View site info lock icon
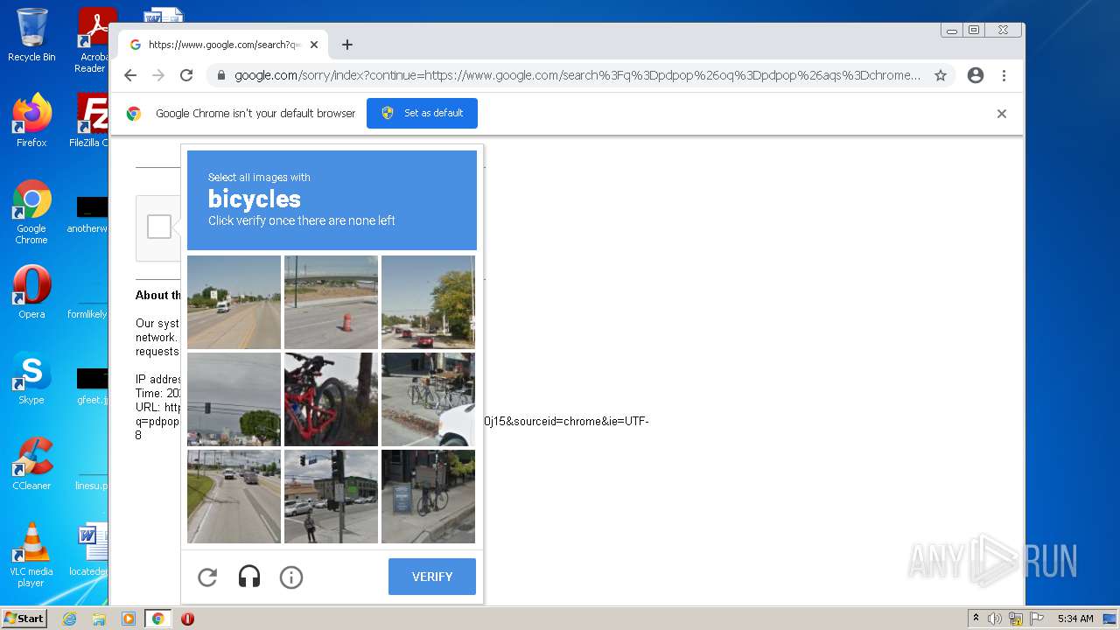1120x630 pixels. (x=221, y=75)
